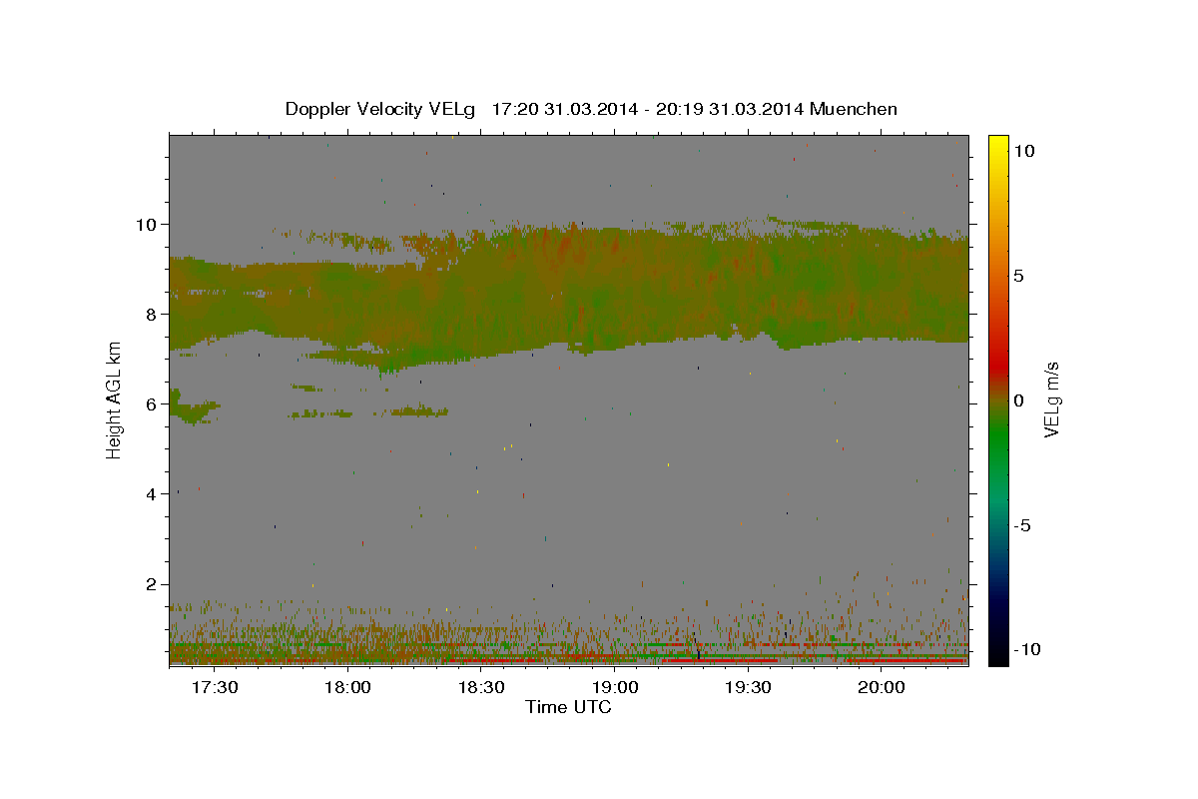1198x799 pixels.
Task: Click the 17:30 time tick label
Action: click(x=215, y=687)
